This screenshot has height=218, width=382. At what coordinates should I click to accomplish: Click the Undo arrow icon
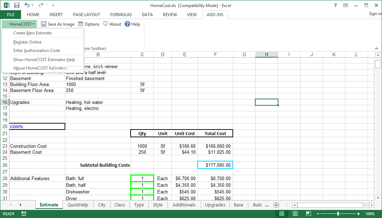(x=27, y=5)
